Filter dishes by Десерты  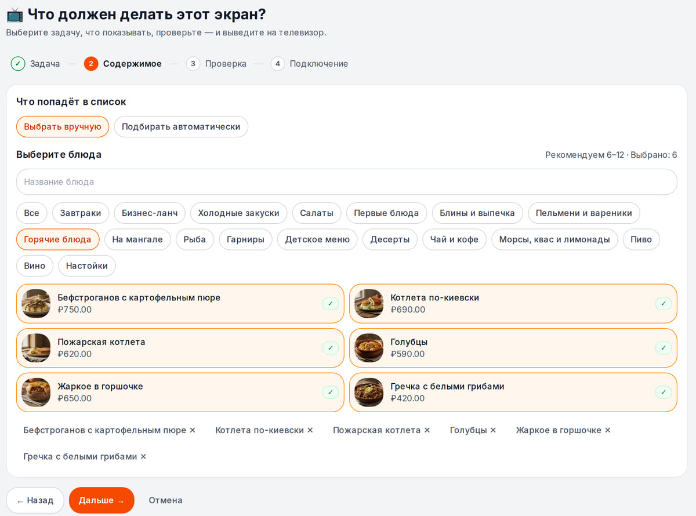(x=390, y=239)
